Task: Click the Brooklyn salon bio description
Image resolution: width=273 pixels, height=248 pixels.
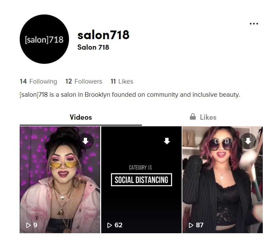Action: pyautogui.click(x=130, y=95)
